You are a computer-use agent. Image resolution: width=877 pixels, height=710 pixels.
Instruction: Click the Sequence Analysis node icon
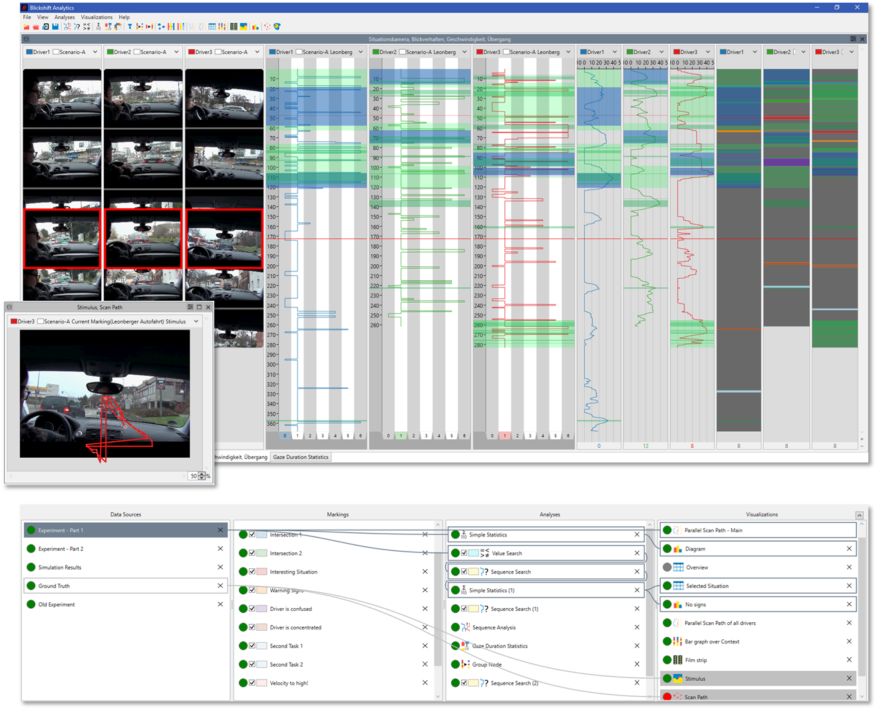pyautogui.click(x=466, y=627)
